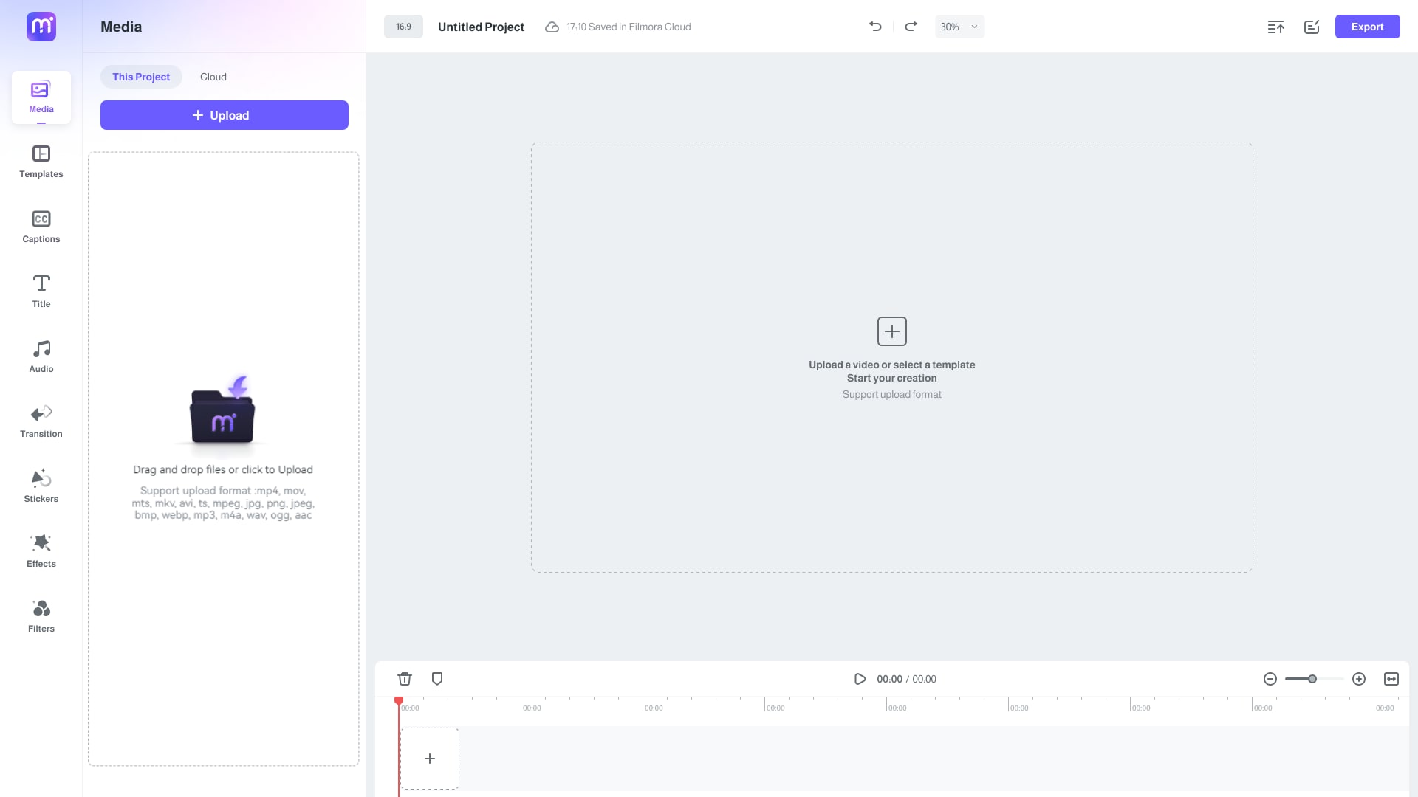
Task: Select the Audio panel
Action: coord(41,355)
